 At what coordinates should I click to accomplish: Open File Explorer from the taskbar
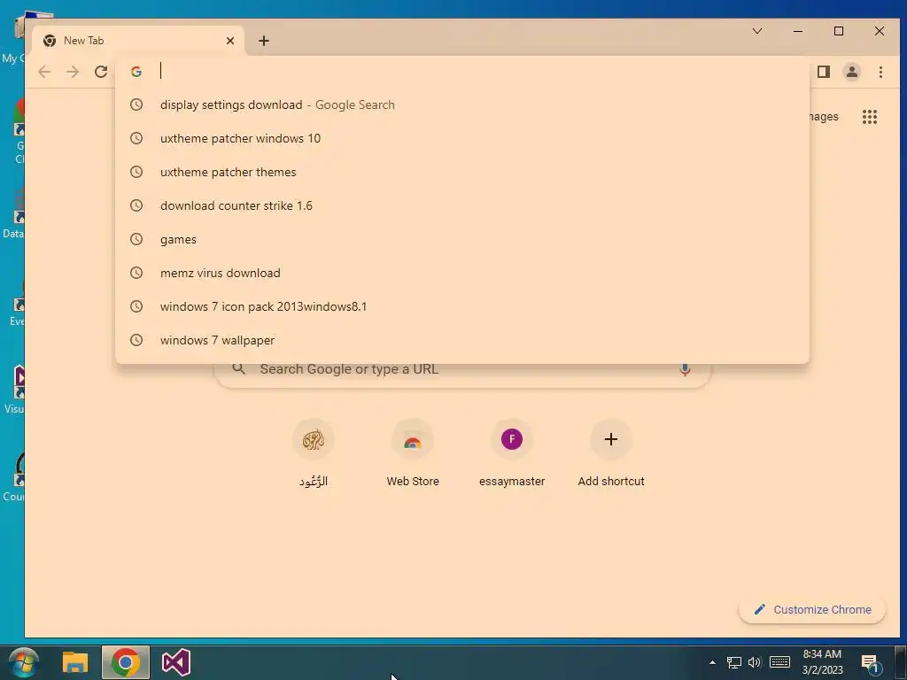pyautogui.click(x=75, y=662)
